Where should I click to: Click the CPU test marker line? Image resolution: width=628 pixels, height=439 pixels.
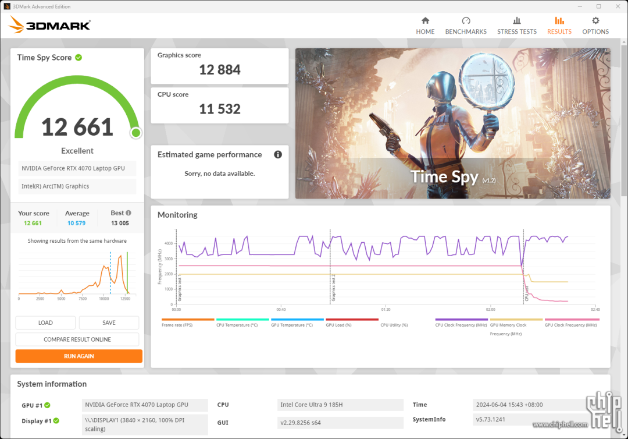pos(523,267)
